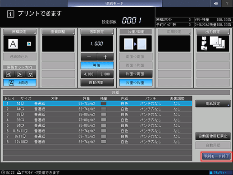Screen dimensions: 233x175
Task: Click the 表裏調整 column header
Action: [x=177, y=98]
